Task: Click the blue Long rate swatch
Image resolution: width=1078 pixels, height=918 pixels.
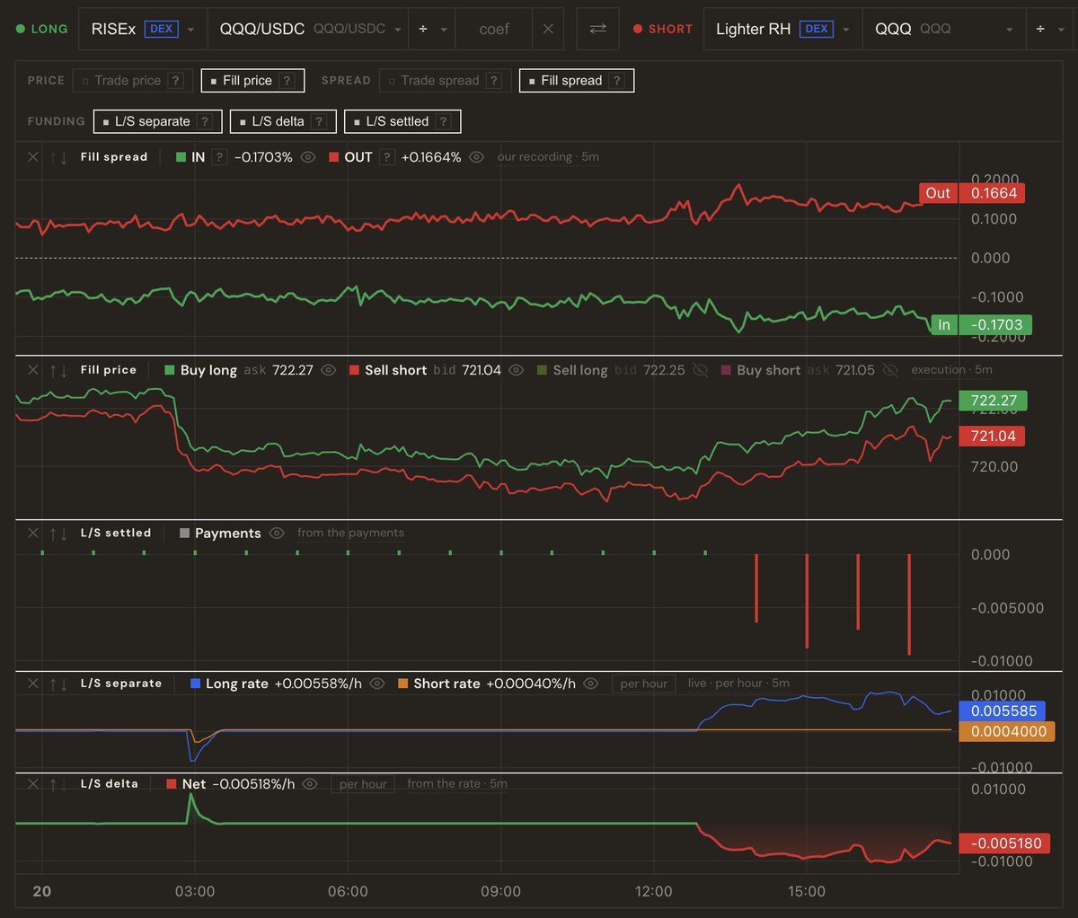Action: tap(196, 684)
